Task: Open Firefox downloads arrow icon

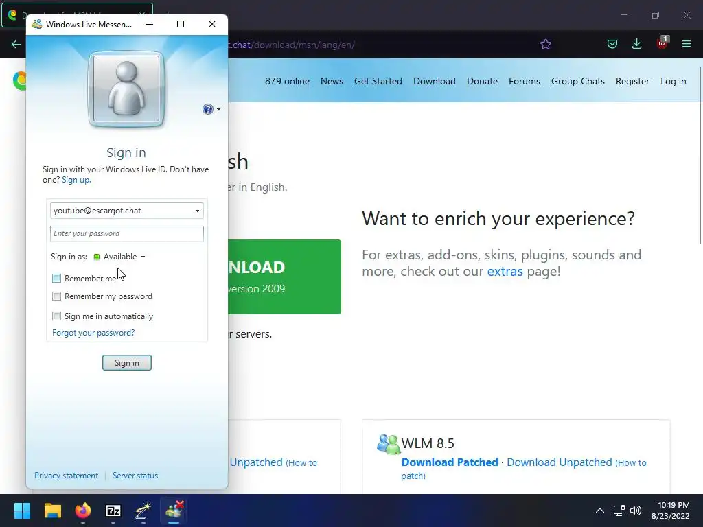Action: click(x=636, y=44)
